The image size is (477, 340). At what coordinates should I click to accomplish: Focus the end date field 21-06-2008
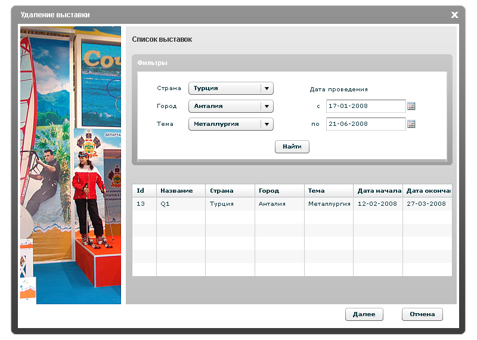pos(366,124)
